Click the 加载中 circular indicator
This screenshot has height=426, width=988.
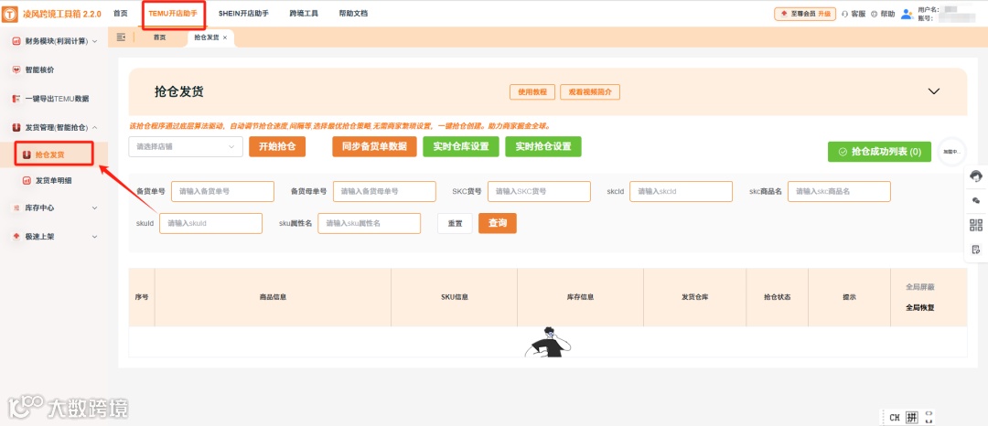(951, 152)
